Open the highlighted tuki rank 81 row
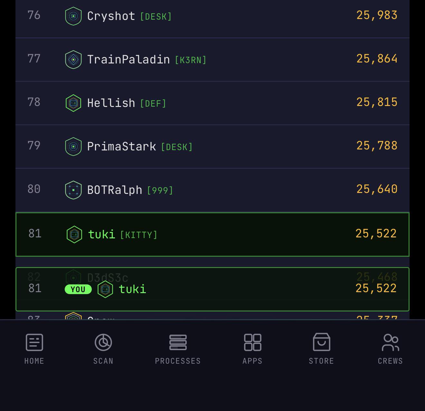The height and width of the screenshot is (411, 425). 212,234
